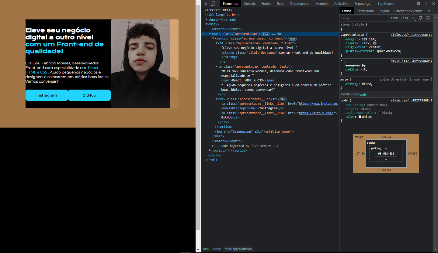The height and width of the screenshot is (253, 438).
Task: Collapse the p apresentacao__conteudo__texto node
Action: (217, 67)
